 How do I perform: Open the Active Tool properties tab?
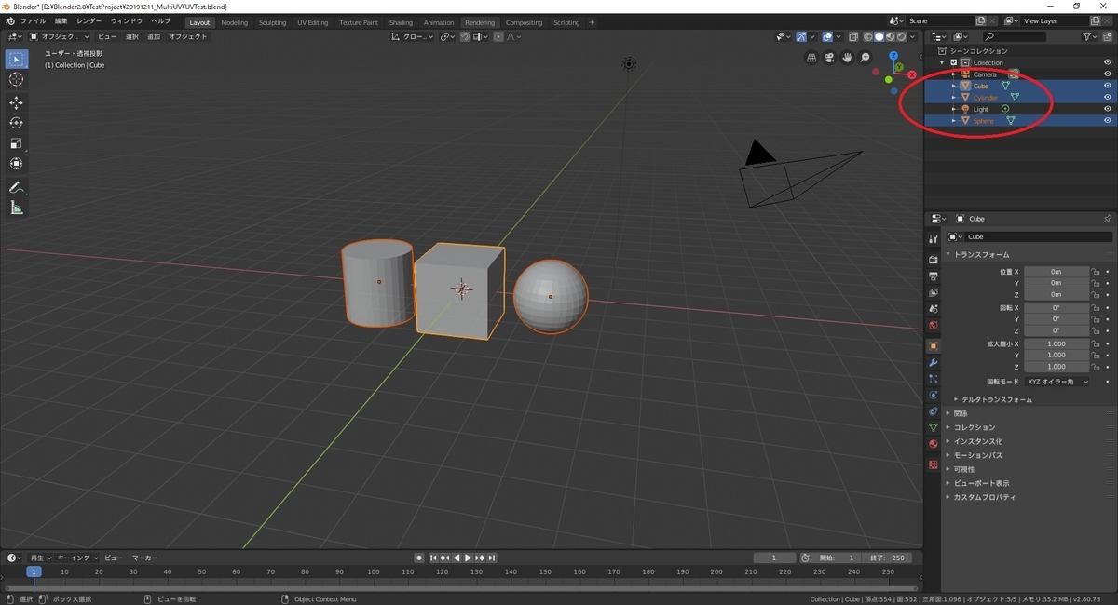click(933, 239)
